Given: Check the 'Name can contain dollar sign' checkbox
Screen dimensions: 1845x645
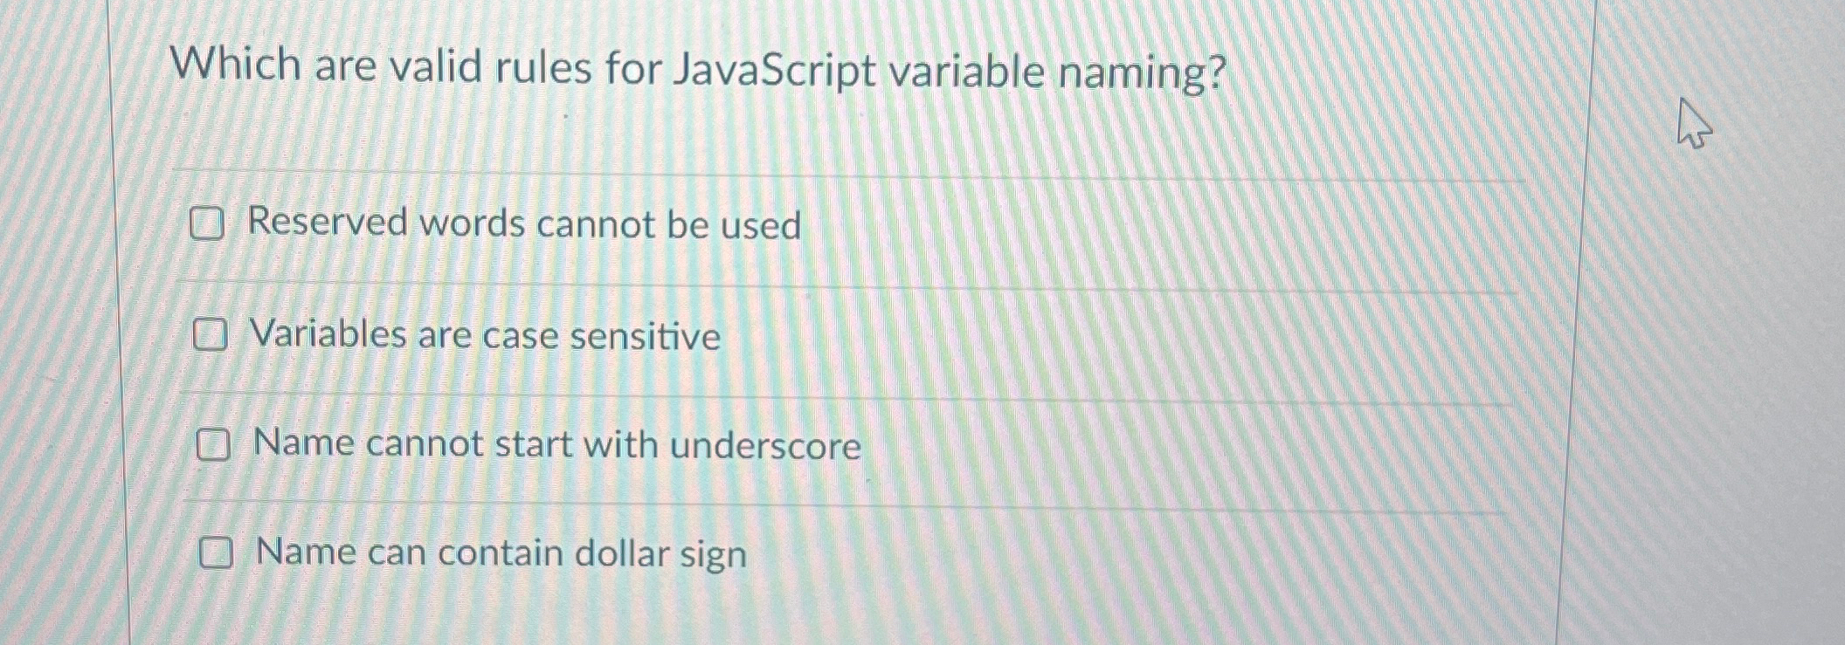Looking at the screenshot, I should [x=218, y=552].
